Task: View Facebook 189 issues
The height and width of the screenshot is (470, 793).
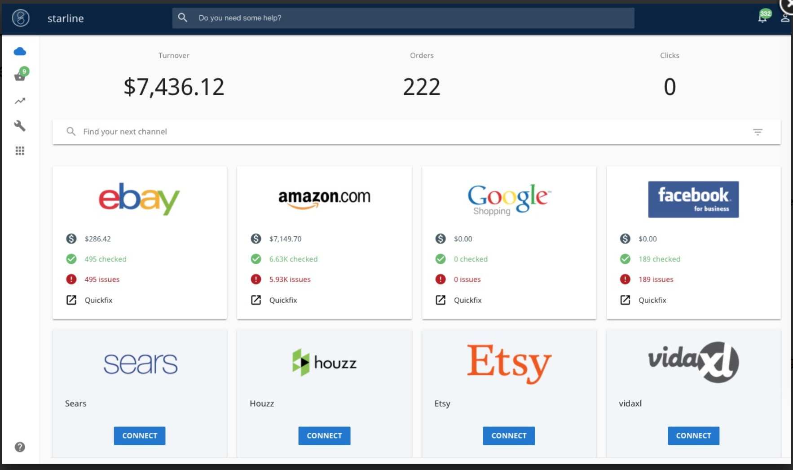Action: tap(656, 279)
